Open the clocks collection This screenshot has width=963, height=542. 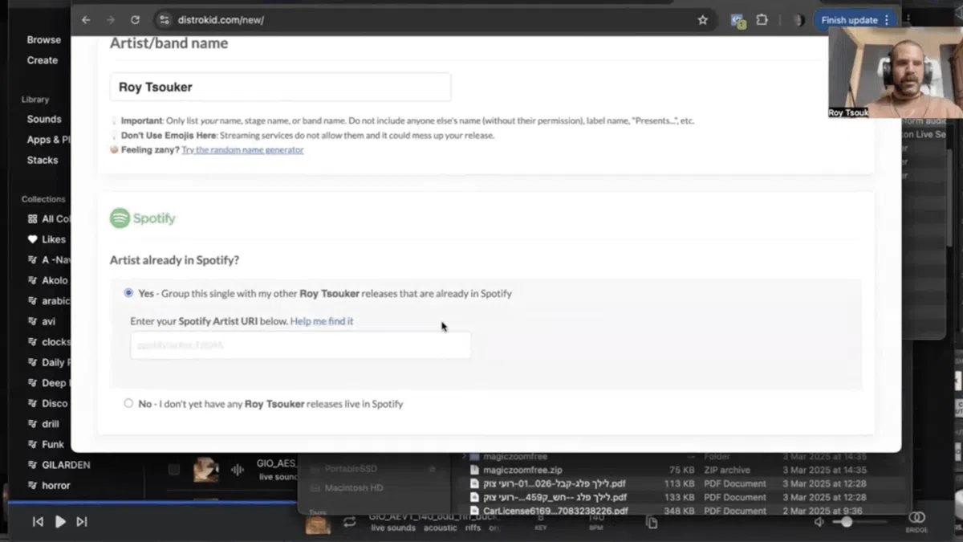pos(48,342)
